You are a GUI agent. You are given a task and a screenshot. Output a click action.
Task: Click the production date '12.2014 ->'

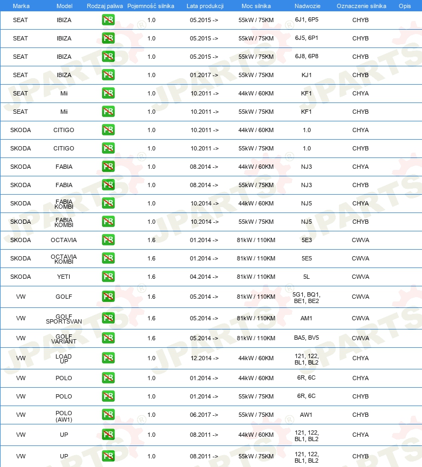click(x=205, y=358)
